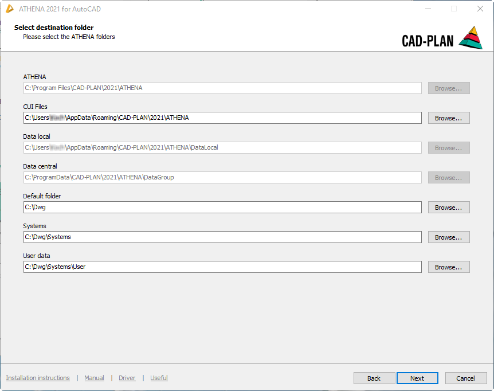Cancel the ATHENA setup

pos(465,378)
